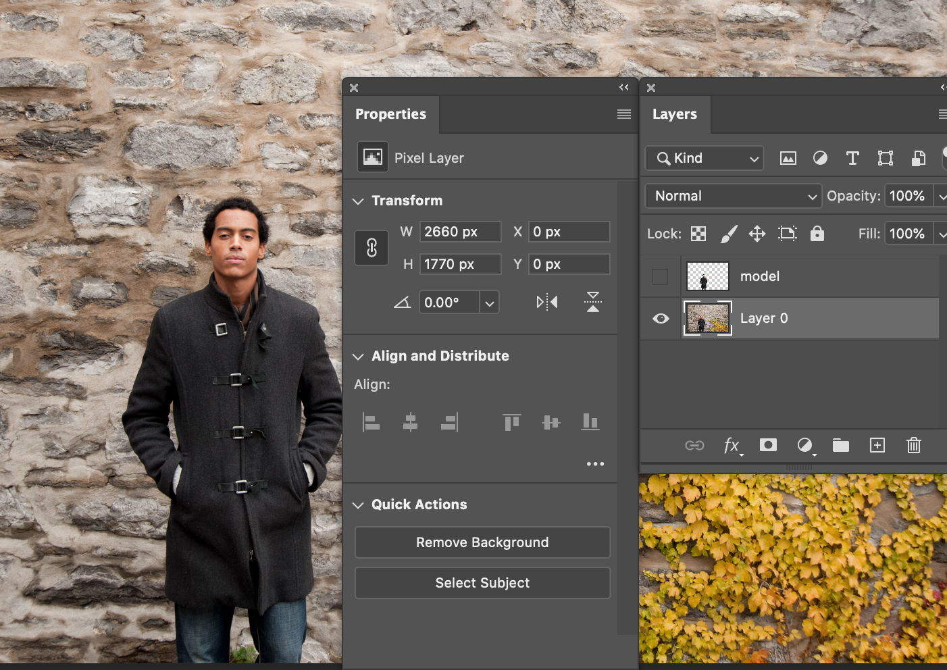947x670 pixels.
Task: Hide Layer 0 with the eye icon
Action: (x=661, y=318)
